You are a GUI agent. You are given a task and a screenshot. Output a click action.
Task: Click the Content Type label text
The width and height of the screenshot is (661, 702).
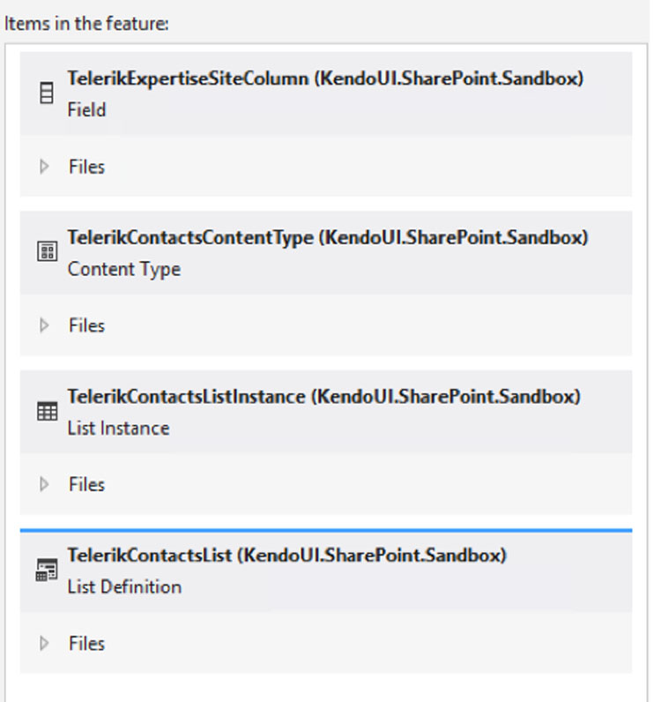tap(124, 270)
